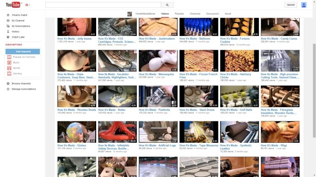The width and height of the screenshot is (316, 177).
Task: Open the Discussion tab
Action: coord(212,14)
